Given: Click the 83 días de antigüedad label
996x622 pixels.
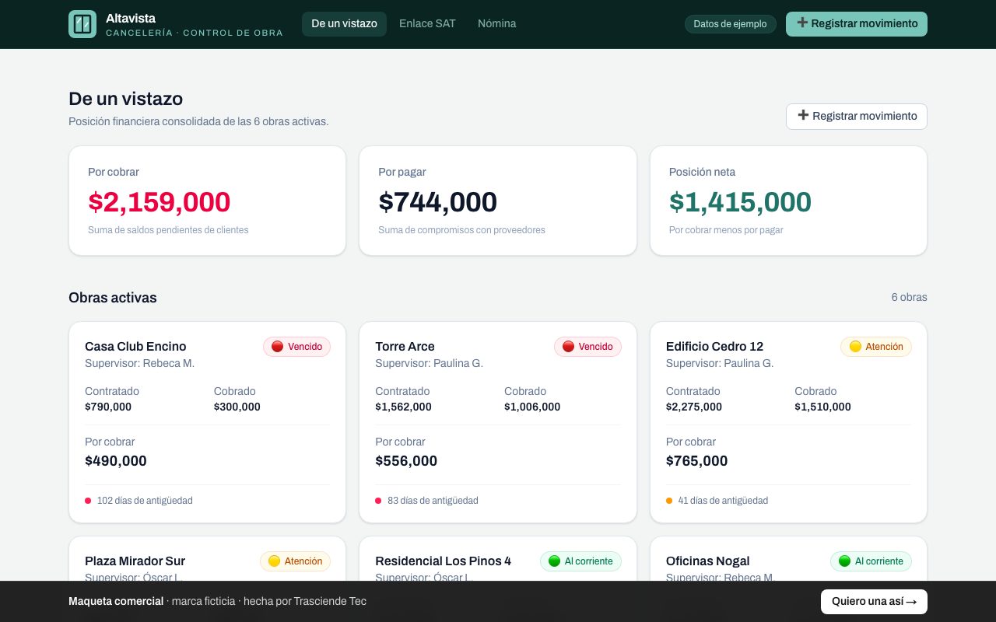Looking at the screenshot, I should 433,501.
